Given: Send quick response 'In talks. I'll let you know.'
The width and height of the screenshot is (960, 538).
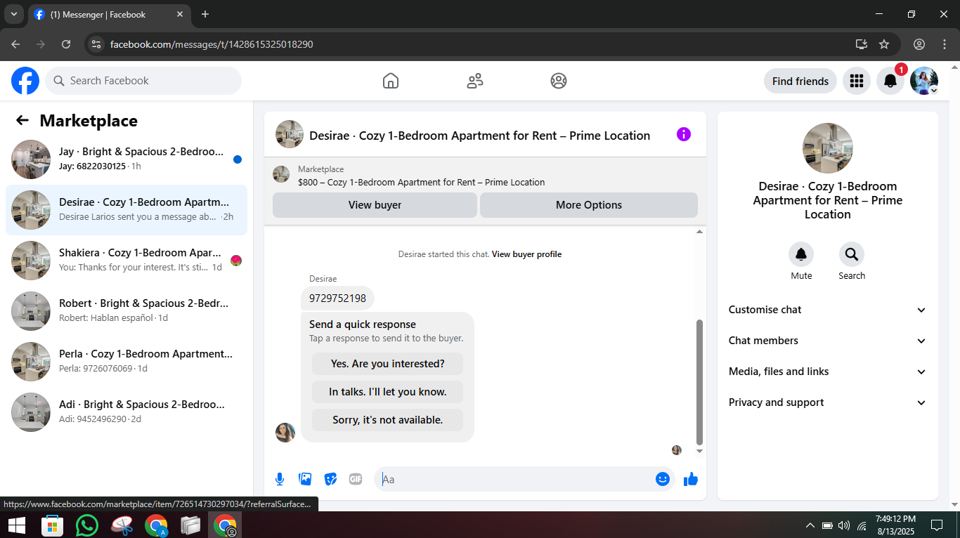Looking at the screenshot, I should 388,392.
